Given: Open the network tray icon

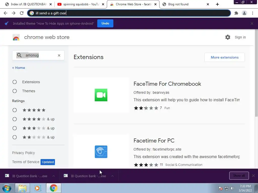Looking at the screenshot, I should pyautogui.click(x=227, y=188).
